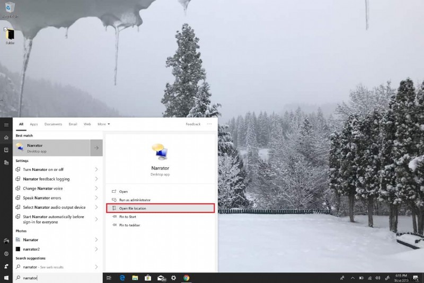Choose Run as administrator
The height and width of the screenshot is (283, 424).
pyautogui.click(x=161, y=200)
